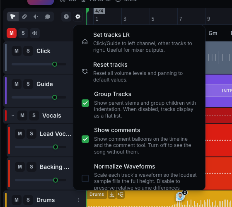232x207 pixels.
Task: Mute the Drums track
Action: (17, 200)
